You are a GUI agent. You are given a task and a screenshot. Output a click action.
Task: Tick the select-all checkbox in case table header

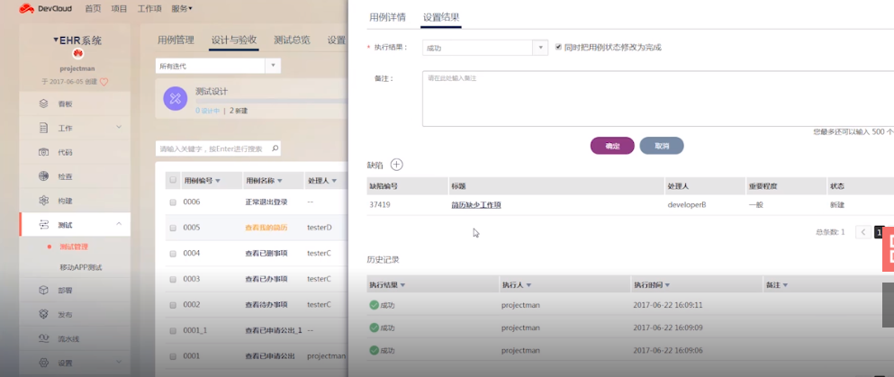click(173, 180)
